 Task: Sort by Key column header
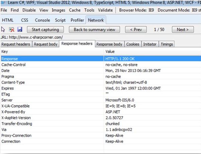pos(52,51)
